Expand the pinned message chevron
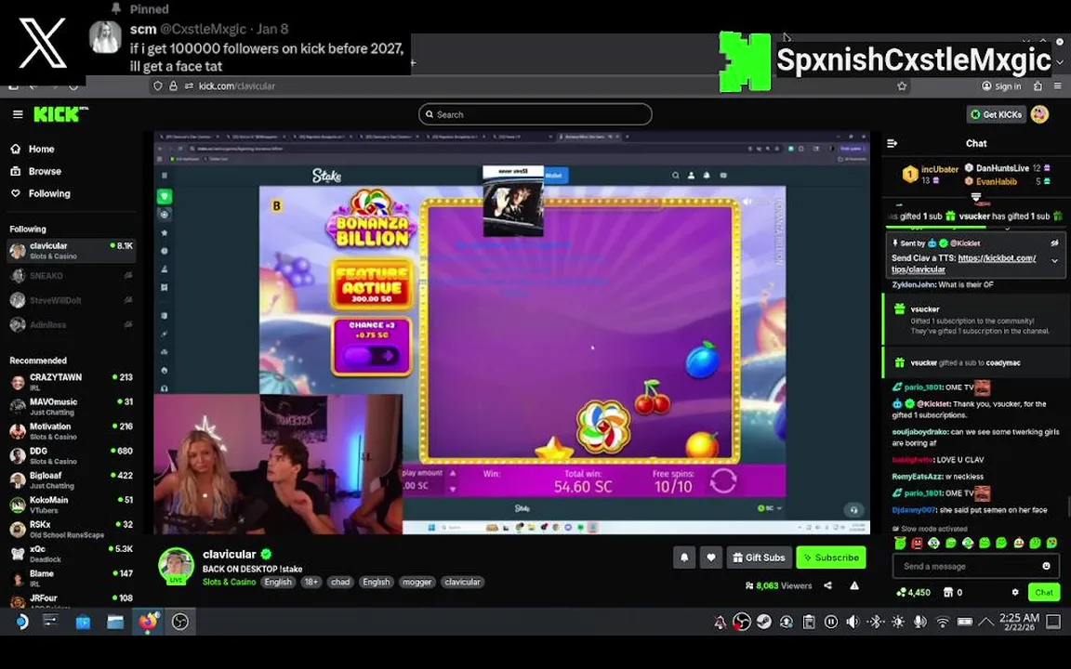 click(x=1054, y=261)
